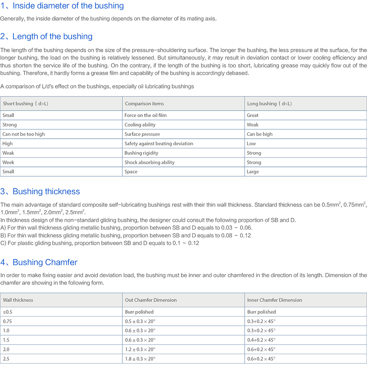Image resolution: width=367 pixels, height=366 pixels.
Task: Click the "Wall thickness" column header
Action: click(x=18, y=300)
